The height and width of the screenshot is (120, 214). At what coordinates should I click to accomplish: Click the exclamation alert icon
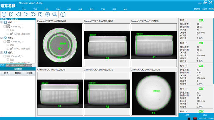(63, 14)
